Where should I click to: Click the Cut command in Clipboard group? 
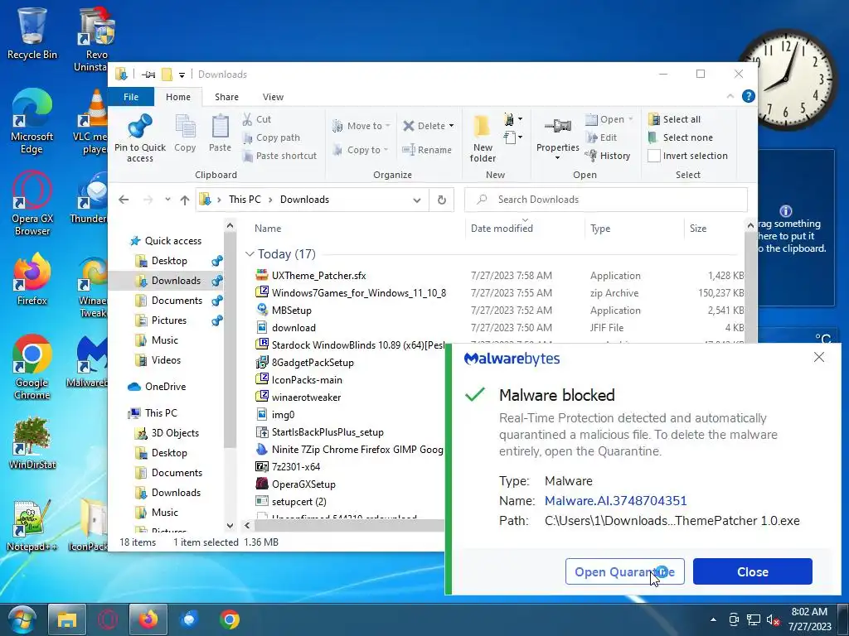pos(257,119)
